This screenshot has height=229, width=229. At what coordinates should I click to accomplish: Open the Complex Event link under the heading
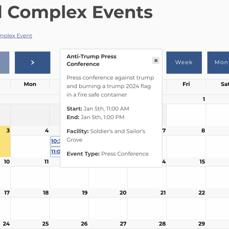(x=16, y=36)
